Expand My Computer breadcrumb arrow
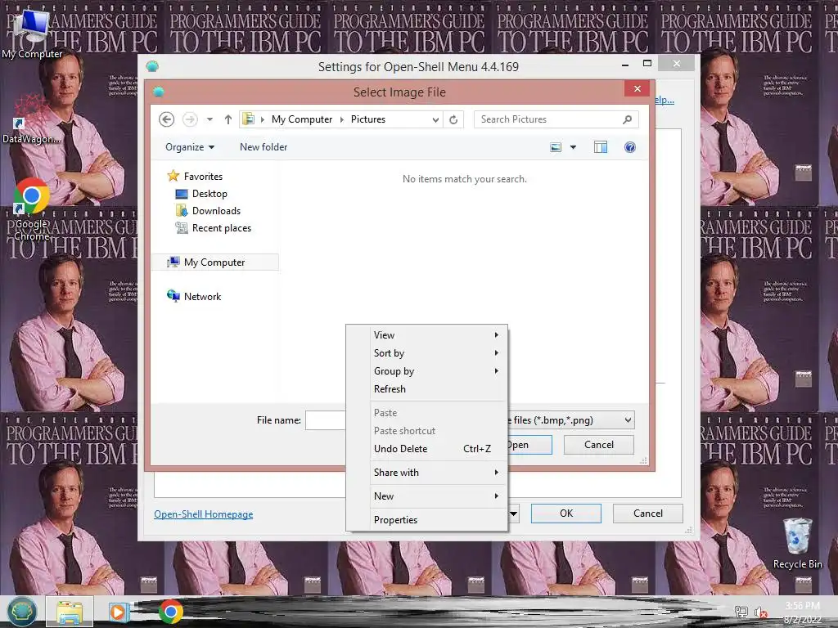 342,119
